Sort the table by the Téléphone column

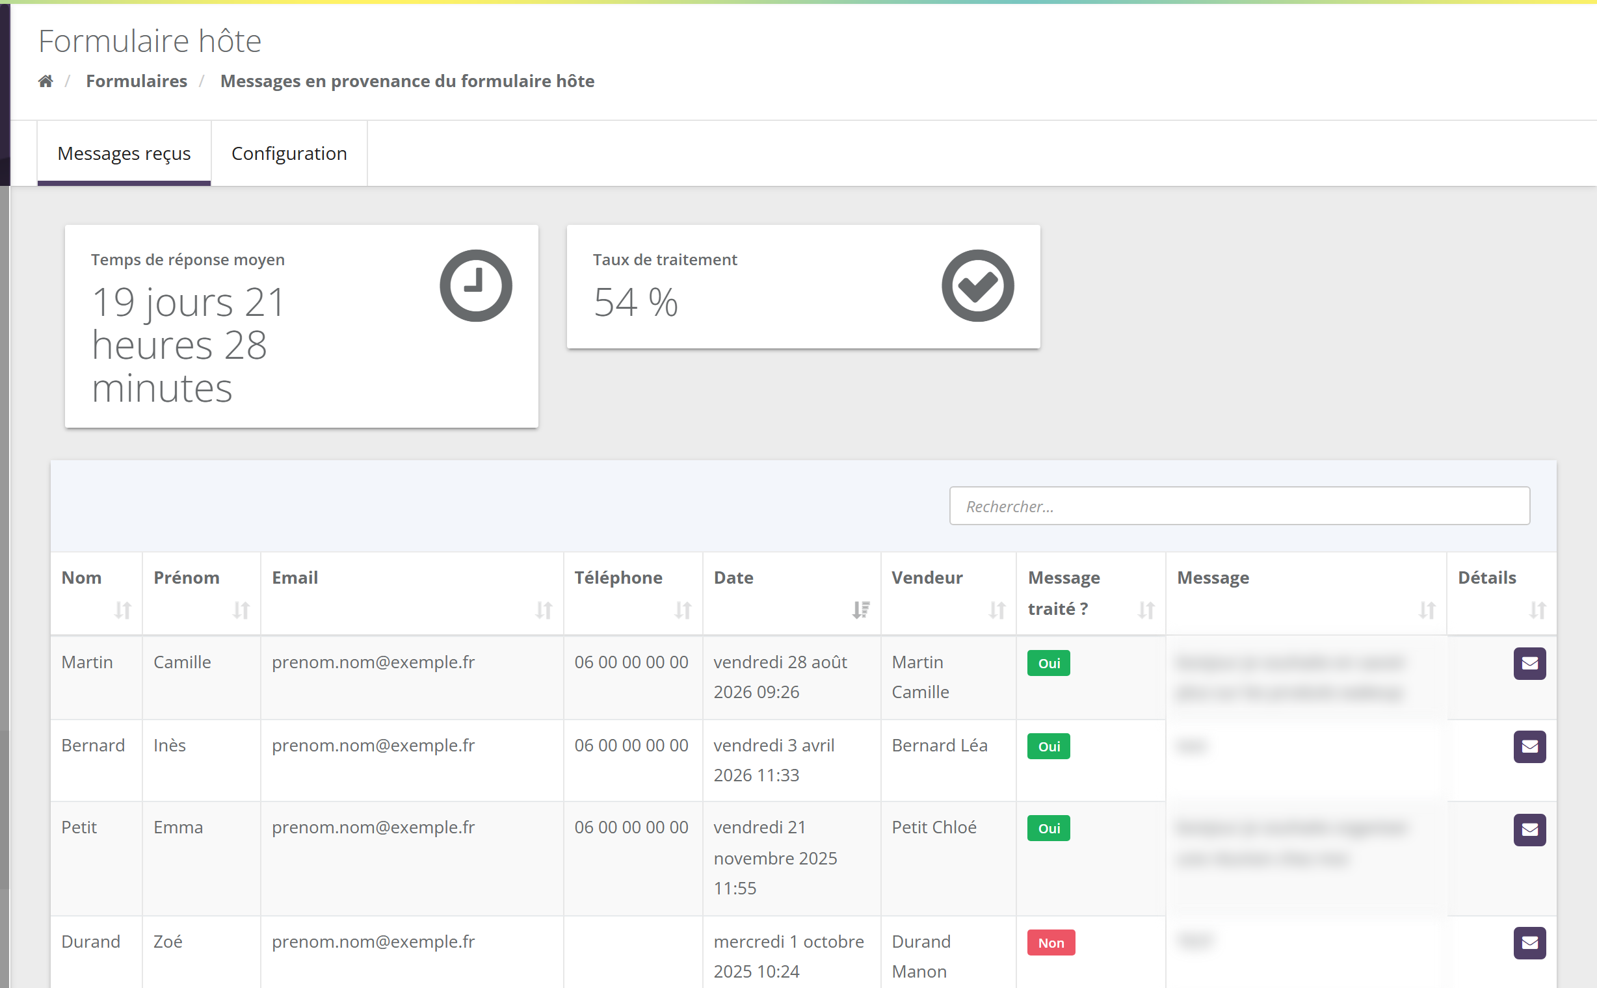[633, 593]
